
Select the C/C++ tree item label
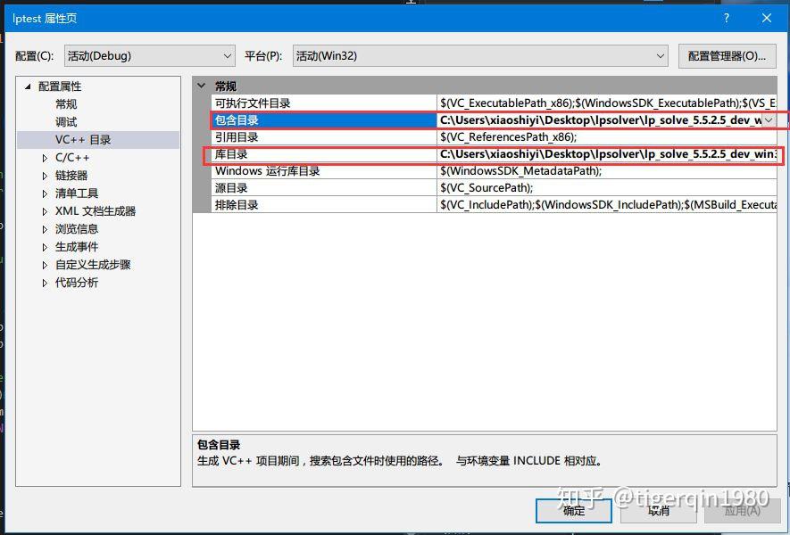click(x=72, y=158)
